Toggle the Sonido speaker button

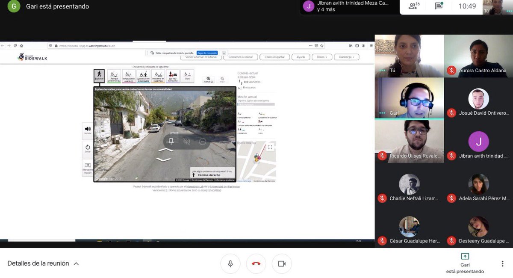(x=88, y=130)
